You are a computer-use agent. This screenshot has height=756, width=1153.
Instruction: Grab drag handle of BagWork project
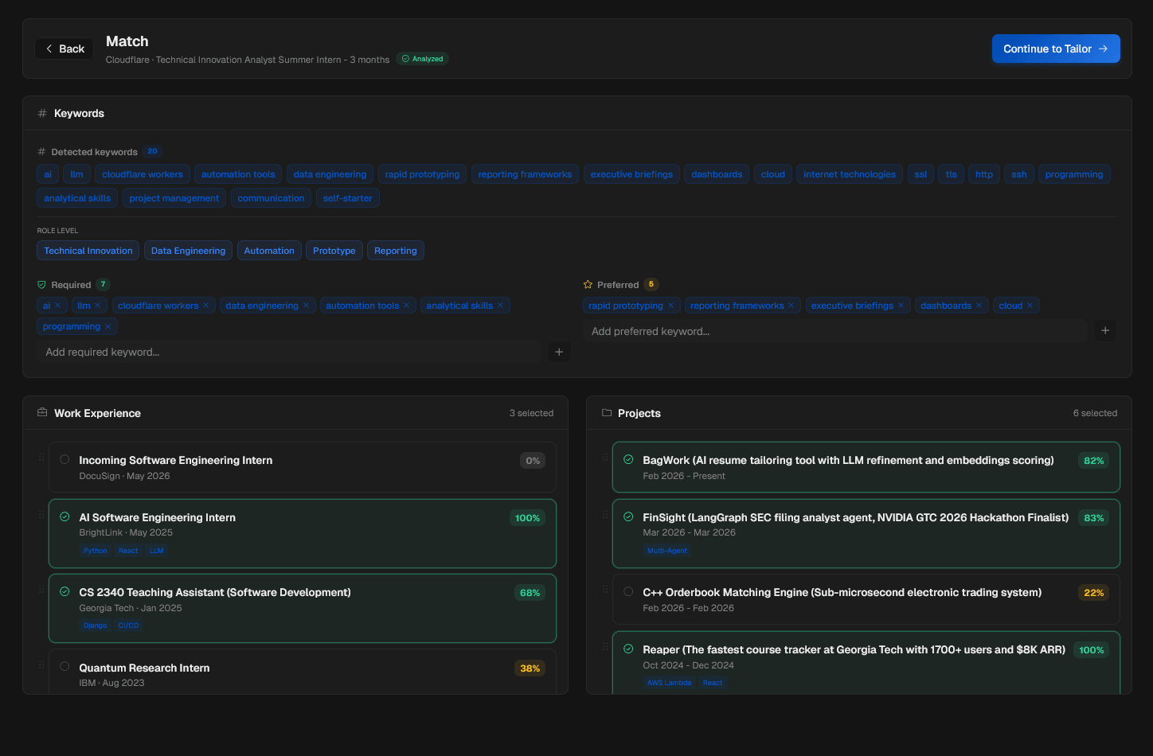click(605, 458)
